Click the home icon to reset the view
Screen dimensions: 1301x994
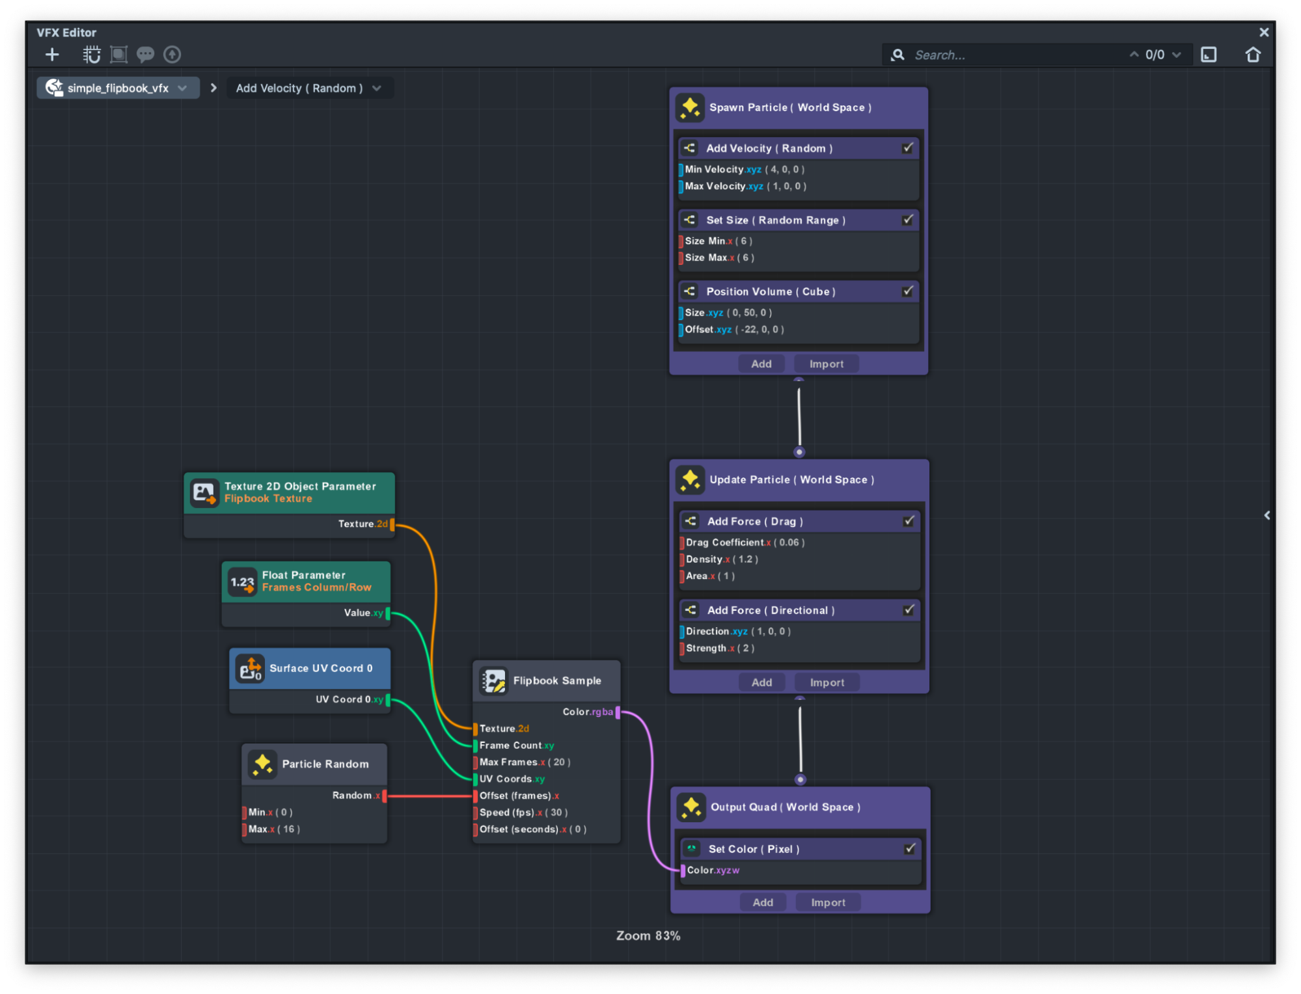point(1252,55)
